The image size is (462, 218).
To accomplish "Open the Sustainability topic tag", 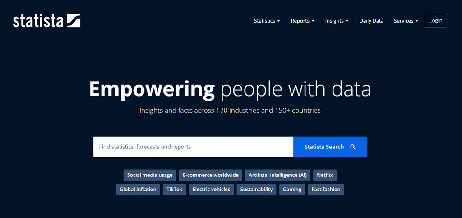I will point(256,190).
